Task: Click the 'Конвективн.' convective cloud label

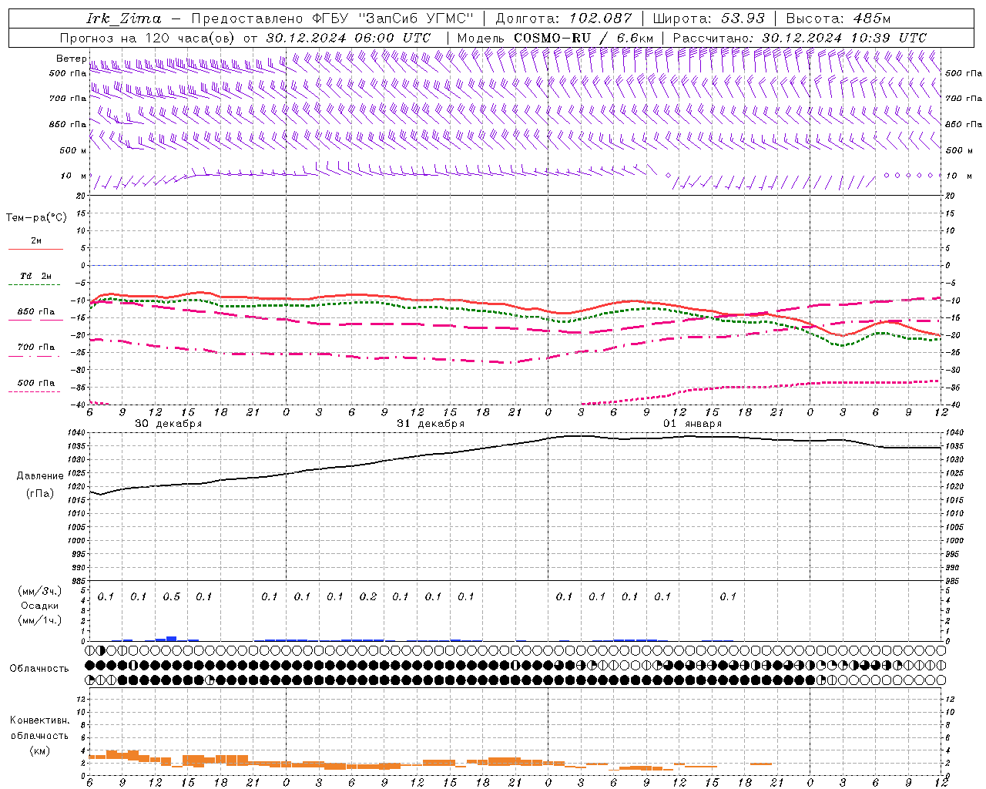Action: click(39, 720)
